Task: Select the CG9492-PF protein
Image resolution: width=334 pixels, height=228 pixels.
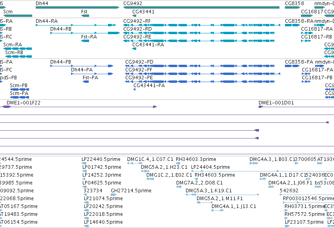Action: 203,74
